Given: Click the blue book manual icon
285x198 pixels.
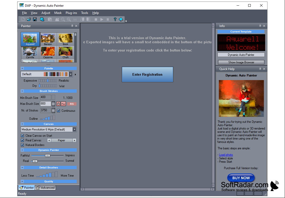Looking at the screenshot, I should click(x=121, y=19).
